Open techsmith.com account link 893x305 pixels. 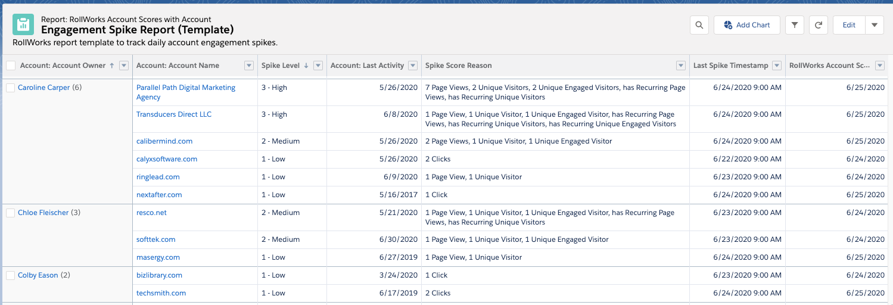click(x=161, y=293)
